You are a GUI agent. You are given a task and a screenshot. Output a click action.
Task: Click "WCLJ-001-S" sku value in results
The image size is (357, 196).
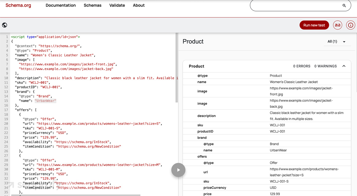point(279,182)
